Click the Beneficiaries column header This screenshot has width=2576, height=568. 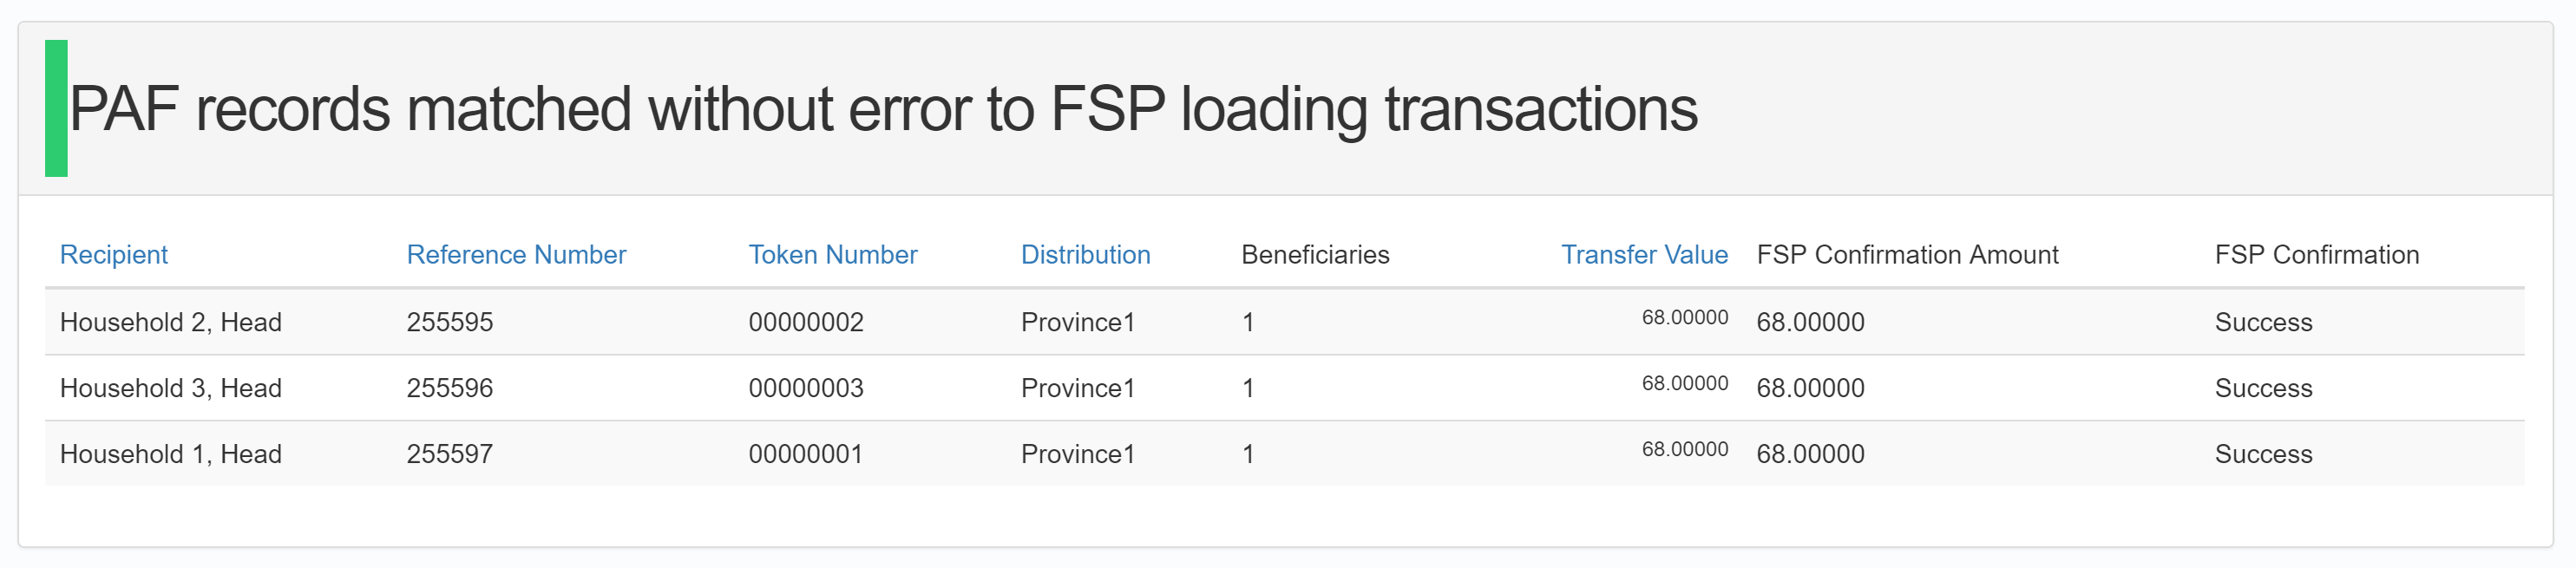click(x=1315, y=255)
